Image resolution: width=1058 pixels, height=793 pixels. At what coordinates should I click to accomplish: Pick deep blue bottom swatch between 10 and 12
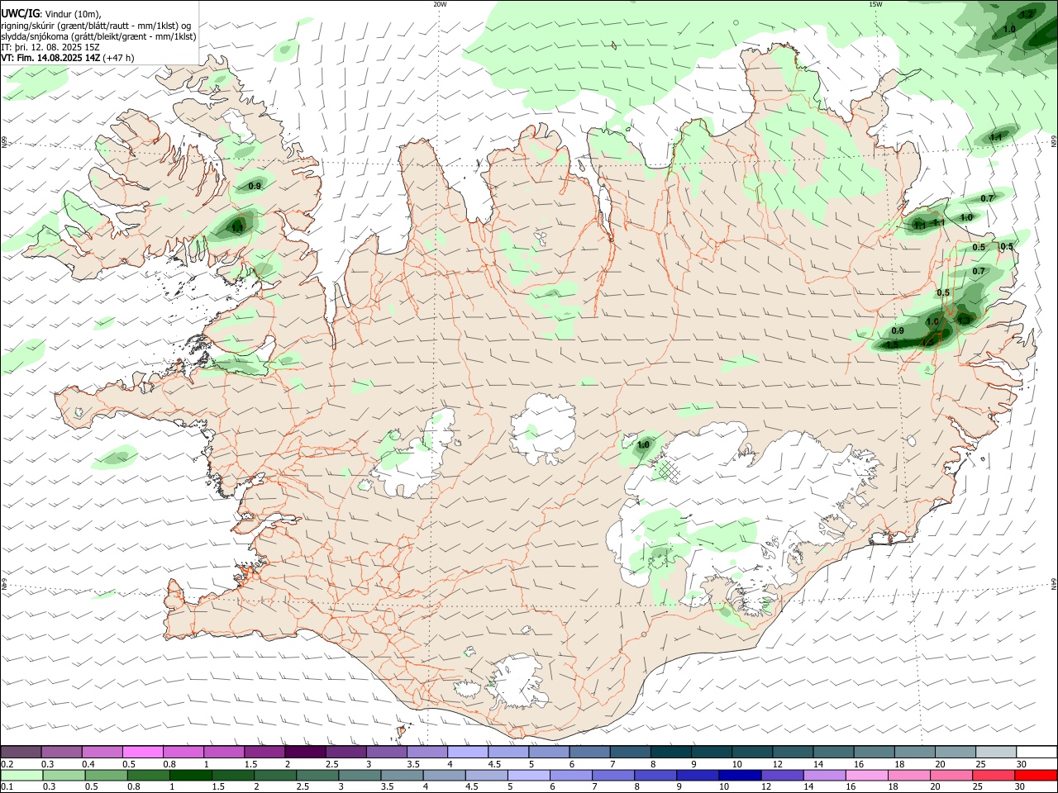(x=739, y=775)
